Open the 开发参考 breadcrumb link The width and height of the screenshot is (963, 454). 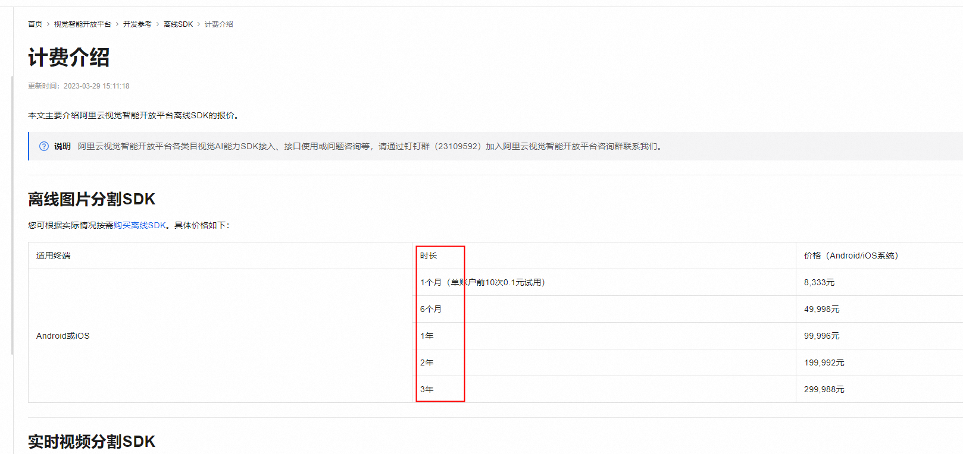pos(137,24)
